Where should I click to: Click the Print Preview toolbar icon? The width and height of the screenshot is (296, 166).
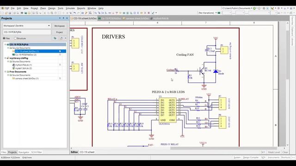(18, 13)
